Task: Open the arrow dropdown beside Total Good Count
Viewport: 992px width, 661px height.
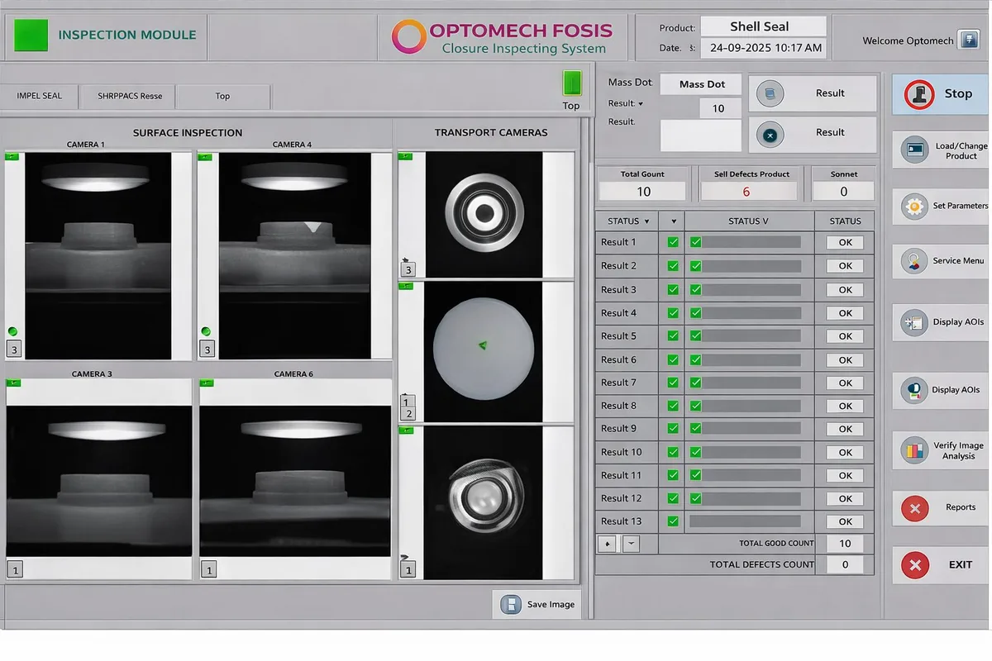Action: [x=630, y=544]
